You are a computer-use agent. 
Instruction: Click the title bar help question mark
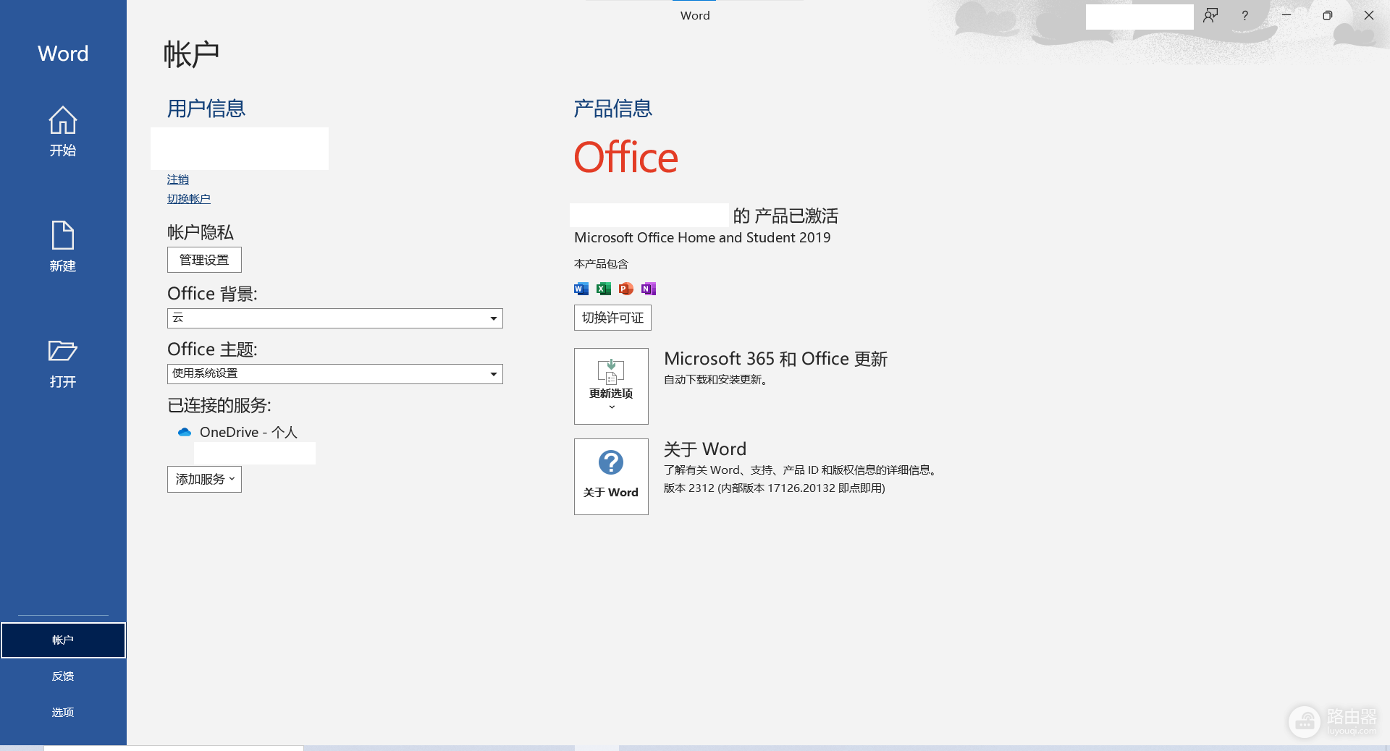point(1245,15)
